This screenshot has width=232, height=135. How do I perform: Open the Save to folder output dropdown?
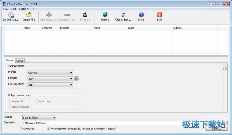pos(39,118)
